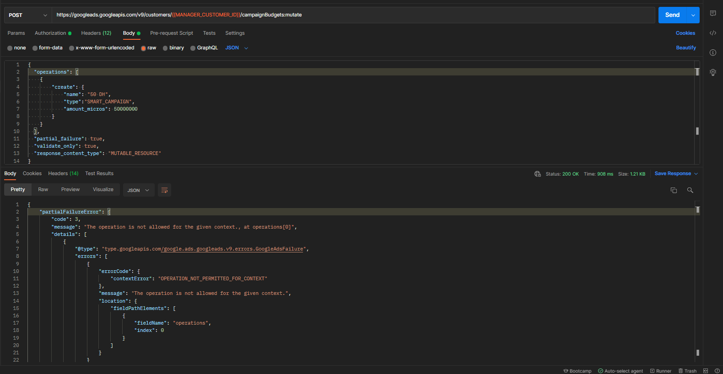This screenshot has width=723, height=374.
Task: Open the Runner from status bar
Action: 661,371
